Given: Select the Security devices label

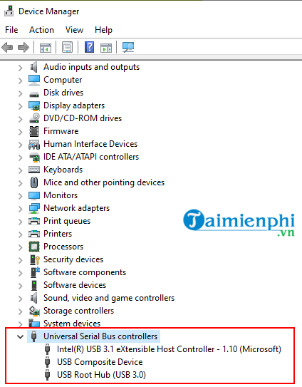Looking at the screenshot, I should coord(73,259).
